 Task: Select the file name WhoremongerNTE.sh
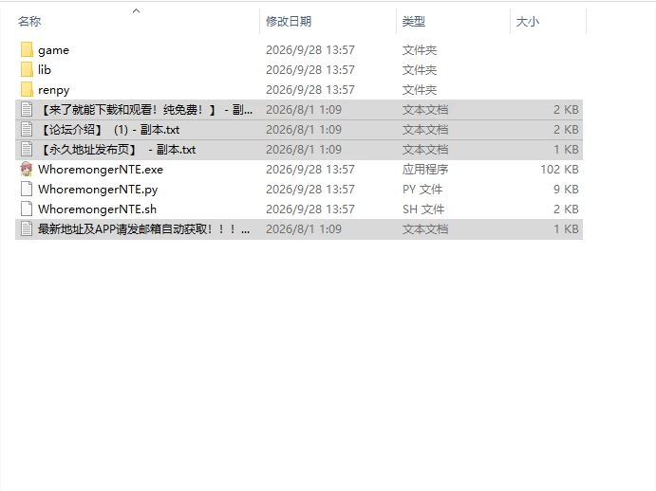pyautogui.click(x=97, y=209)
